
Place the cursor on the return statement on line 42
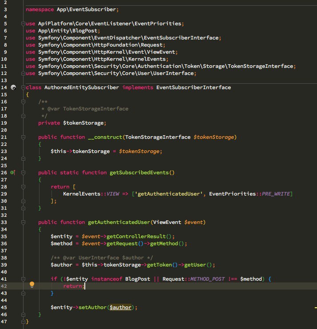pyautogui.click(x=72, y=286)
